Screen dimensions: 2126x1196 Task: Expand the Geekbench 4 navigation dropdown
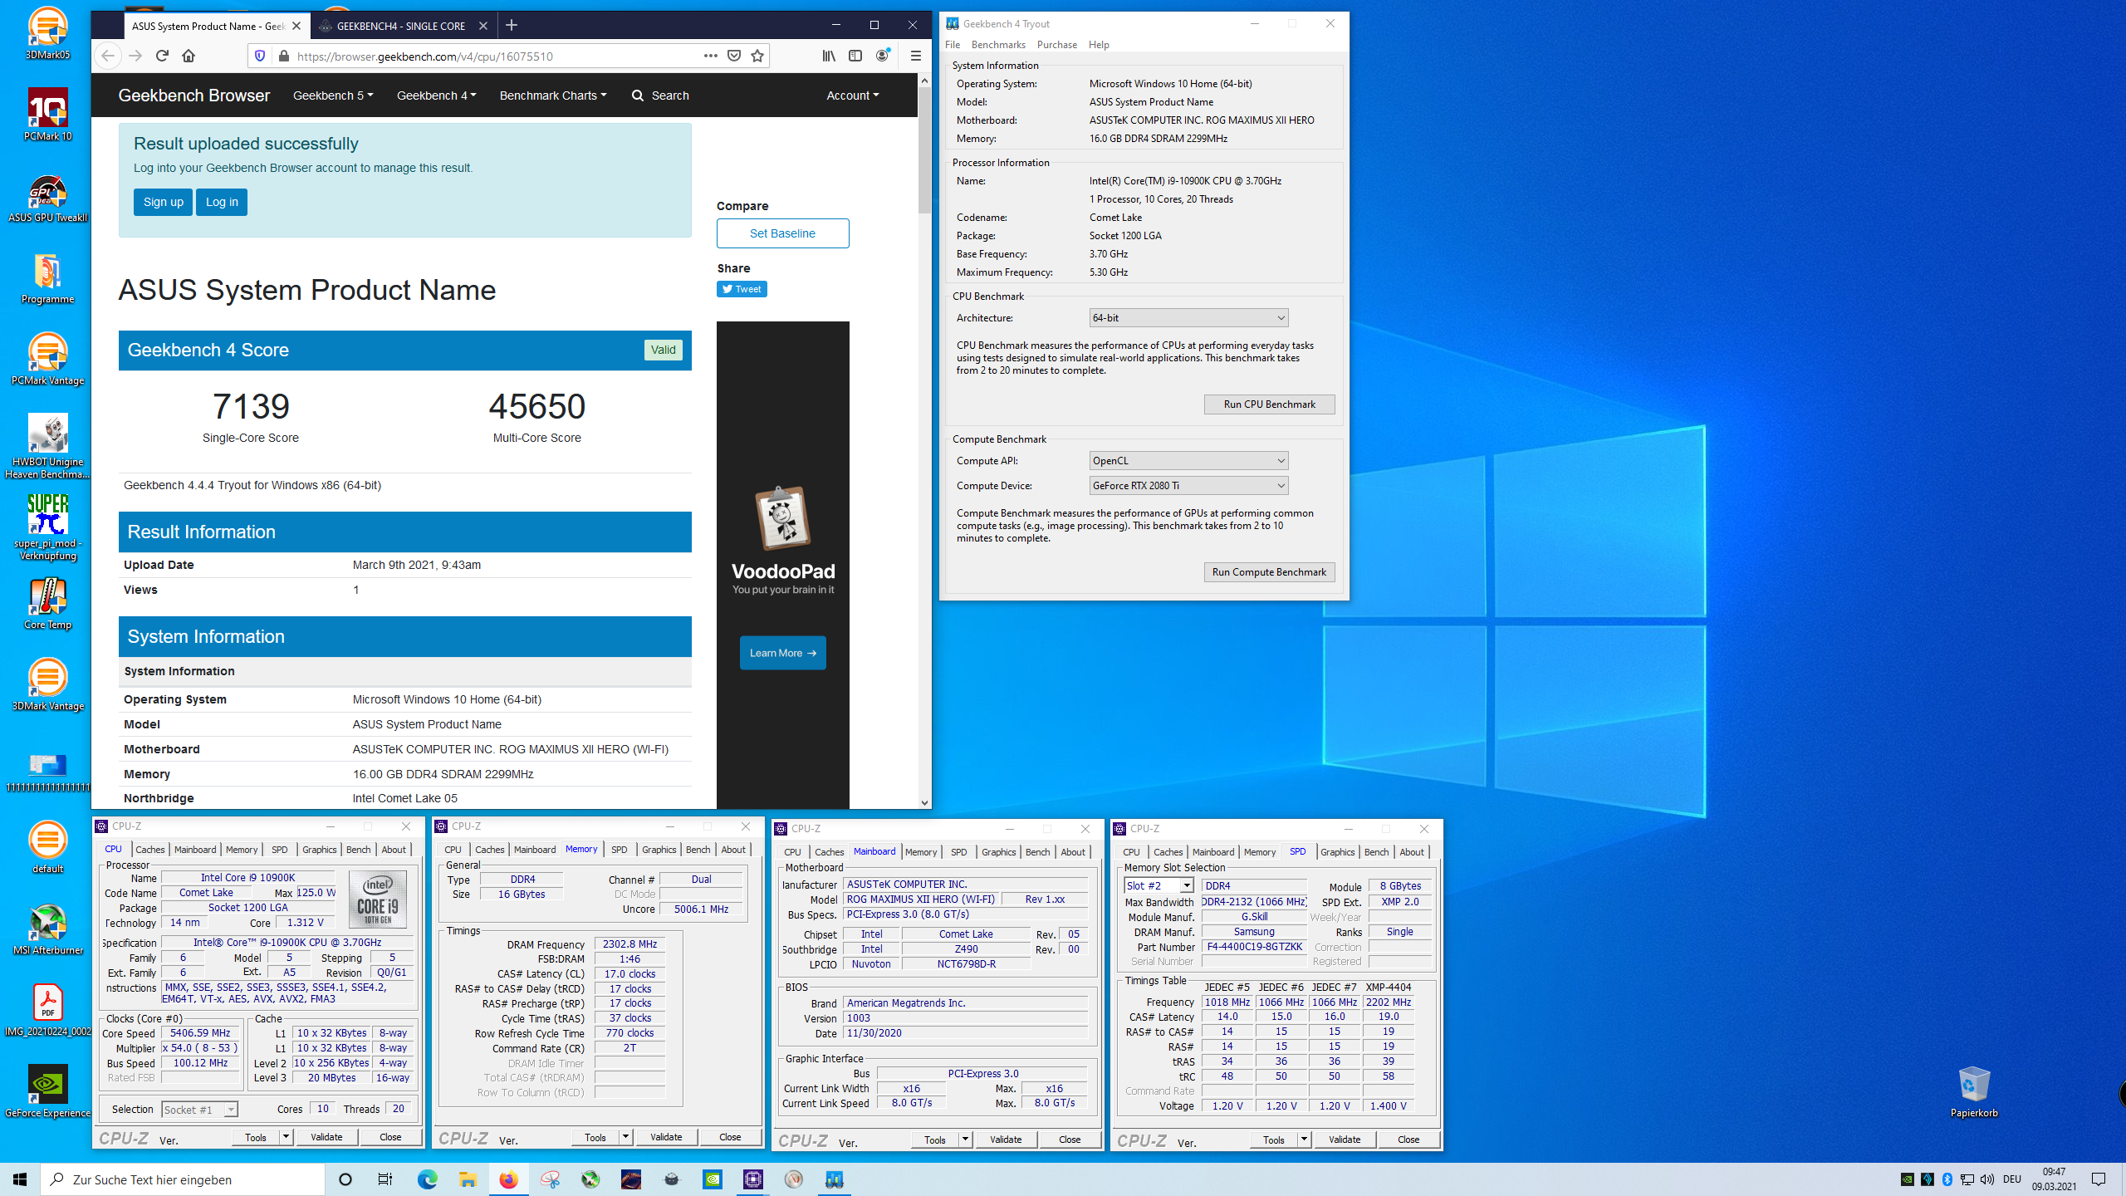pos(436,96)
